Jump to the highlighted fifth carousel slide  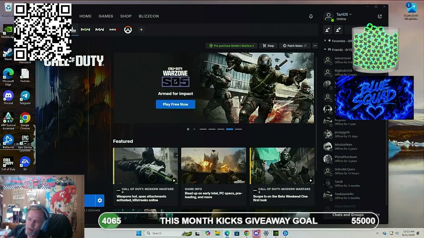tap(230, 129)
